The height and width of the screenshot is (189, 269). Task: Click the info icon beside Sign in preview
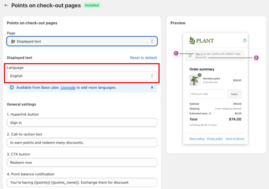point(190,56)
